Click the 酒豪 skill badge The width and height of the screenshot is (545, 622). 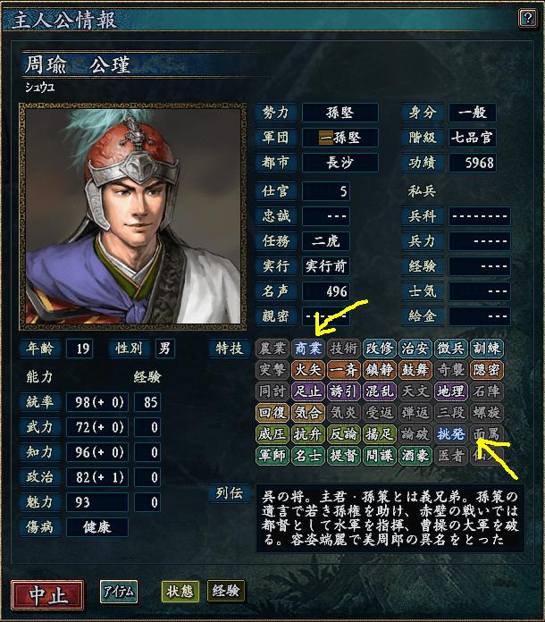[415, 456]
